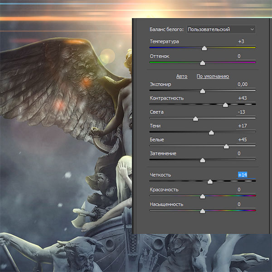
Task: Click the Четкость slider handle
Action: 210,182
